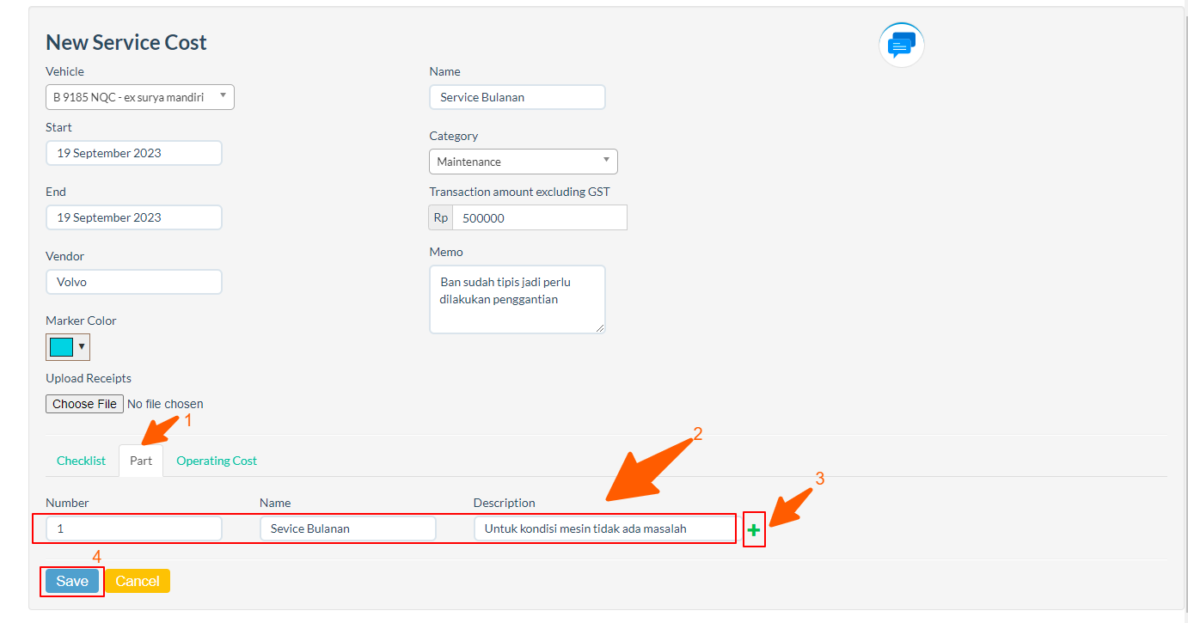This screenshot has height=623, width=1188.
Task: Focus the Vendor input field
Action: click(x=134, y=282)
